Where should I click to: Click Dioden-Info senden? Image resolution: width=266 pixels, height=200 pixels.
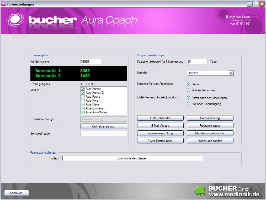[210, 141]
